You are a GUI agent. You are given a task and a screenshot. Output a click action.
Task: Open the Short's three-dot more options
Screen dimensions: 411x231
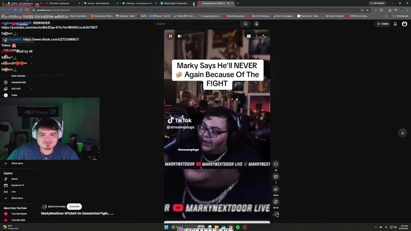tap(257, 36)
